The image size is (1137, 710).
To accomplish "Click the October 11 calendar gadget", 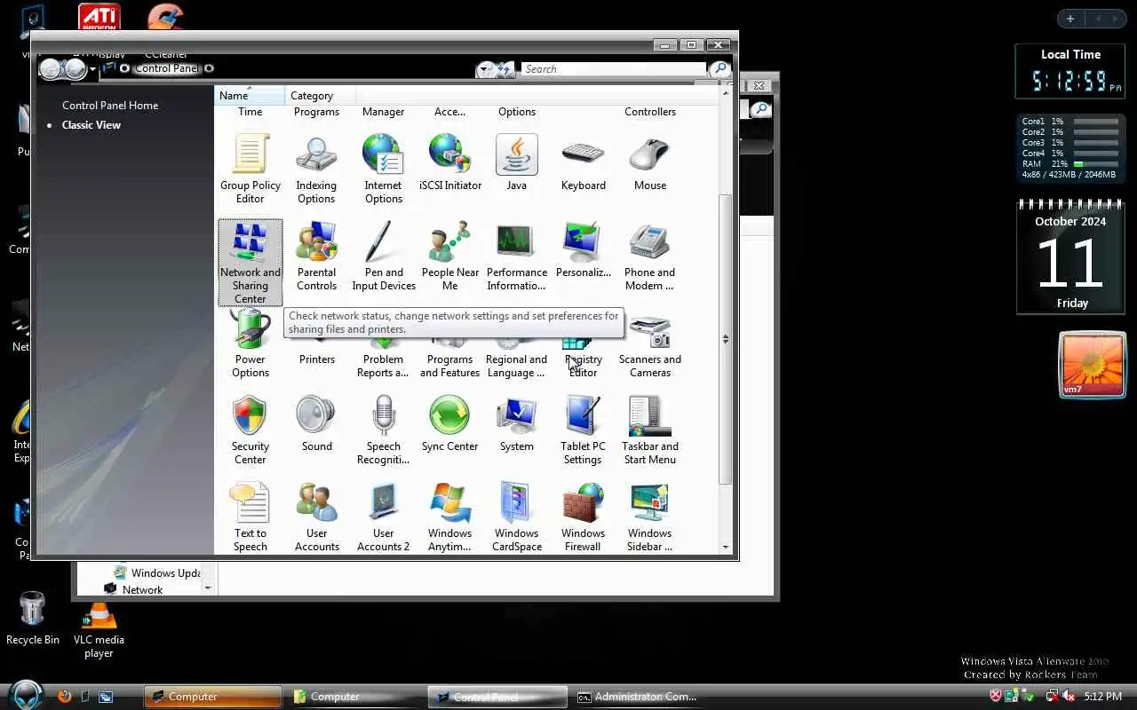I will (1070, 257).
